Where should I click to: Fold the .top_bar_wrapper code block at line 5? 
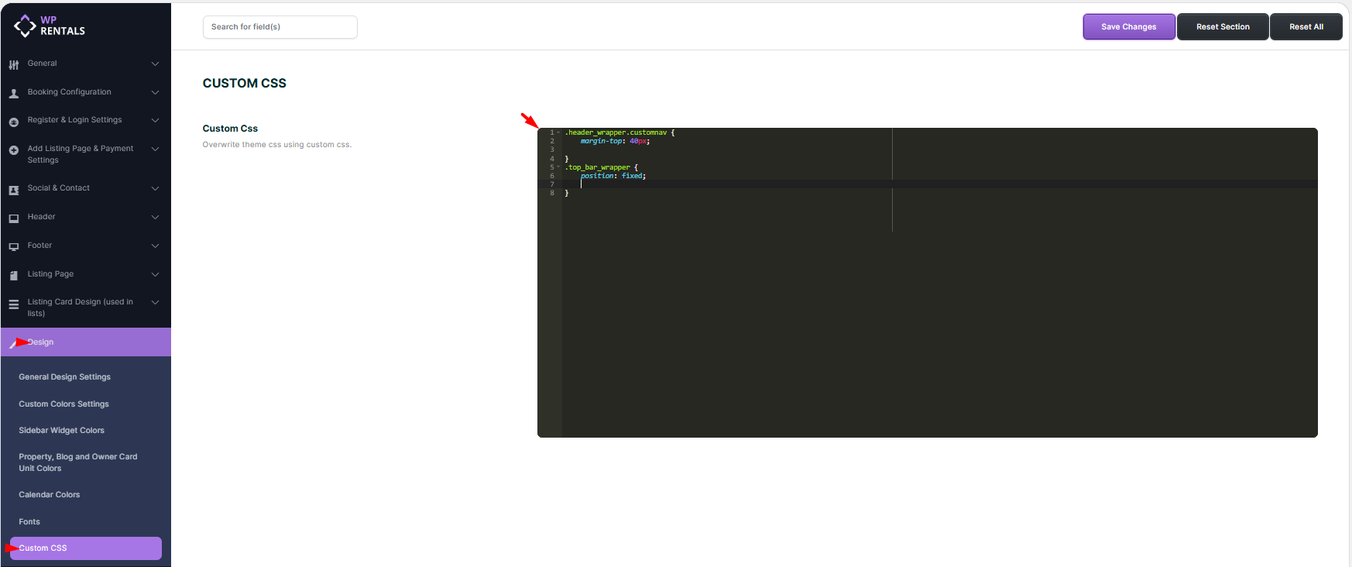click(558, 167)
